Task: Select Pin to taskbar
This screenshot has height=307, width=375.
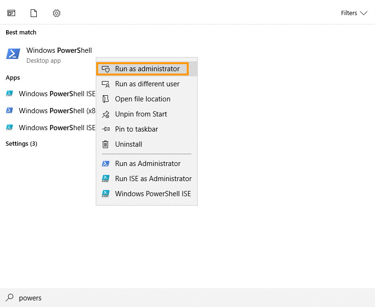Action: pyautogui.click(x=147, y=129)
